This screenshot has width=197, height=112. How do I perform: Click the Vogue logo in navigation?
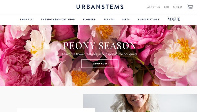174,19
